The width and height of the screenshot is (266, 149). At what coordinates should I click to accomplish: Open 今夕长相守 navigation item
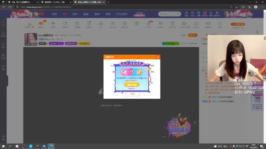click(x=121, y=14)
